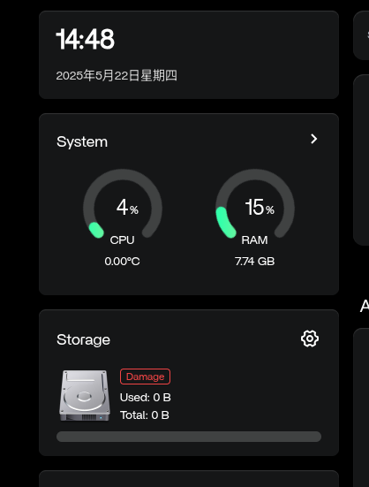The height and width of the screenshot is (487, 369).
Task: Click the hard drive disk icon
Action: pyautogui.click(x=85, y=395)
